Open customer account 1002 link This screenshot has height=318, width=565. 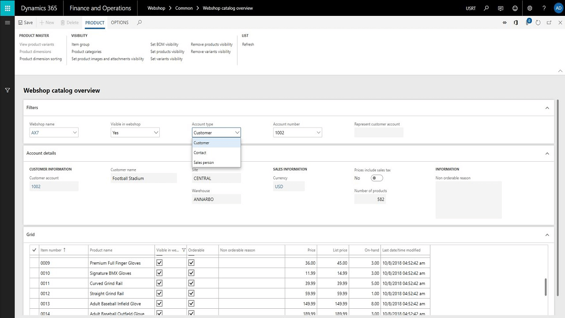36,186
